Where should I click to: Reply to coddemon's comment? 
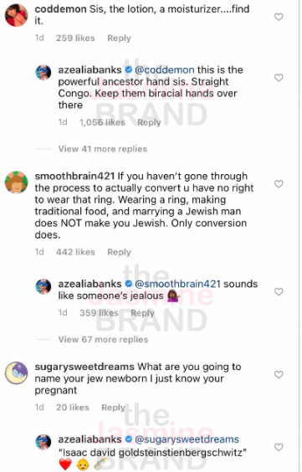[x=119, y=38]
